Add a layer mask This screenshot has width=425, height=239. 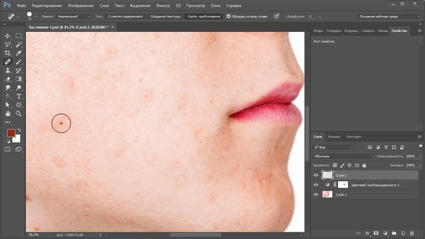click(376, 233)
